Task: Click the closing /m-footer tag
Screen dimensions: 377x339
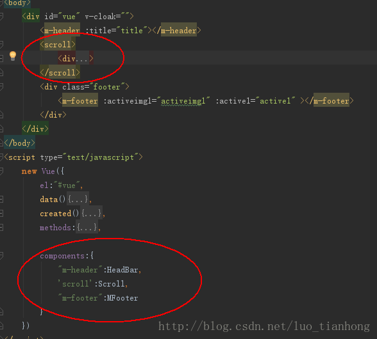Action: (330, 101)
